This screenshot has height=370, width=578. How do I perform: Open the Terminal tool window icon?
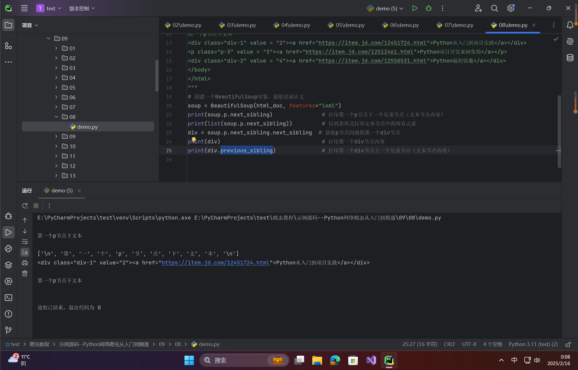point(8,298)
